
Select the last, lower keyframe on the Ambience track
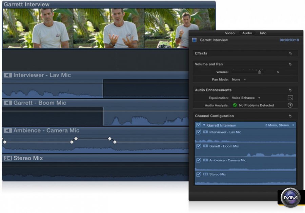click(x=115, y=142)
